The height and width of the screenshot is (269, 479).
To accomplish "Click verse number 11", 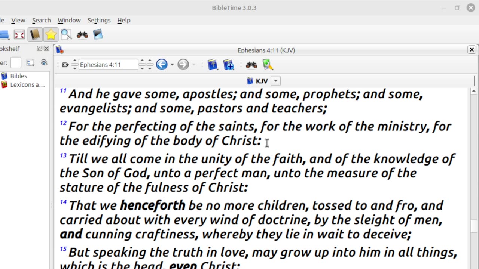I will 63,91.
